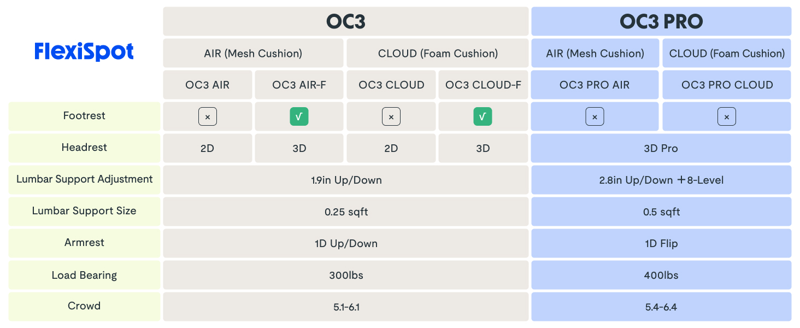Click the Lumbar Support Adjustment row label
The image size is (800, 328).
tap(84, 179)
